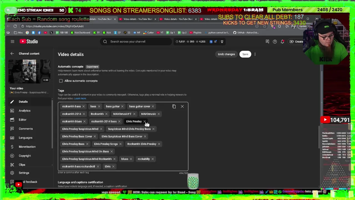
Task: Remove the 'MAVOmusicYT' tag
Action: [x=134, y=114]
